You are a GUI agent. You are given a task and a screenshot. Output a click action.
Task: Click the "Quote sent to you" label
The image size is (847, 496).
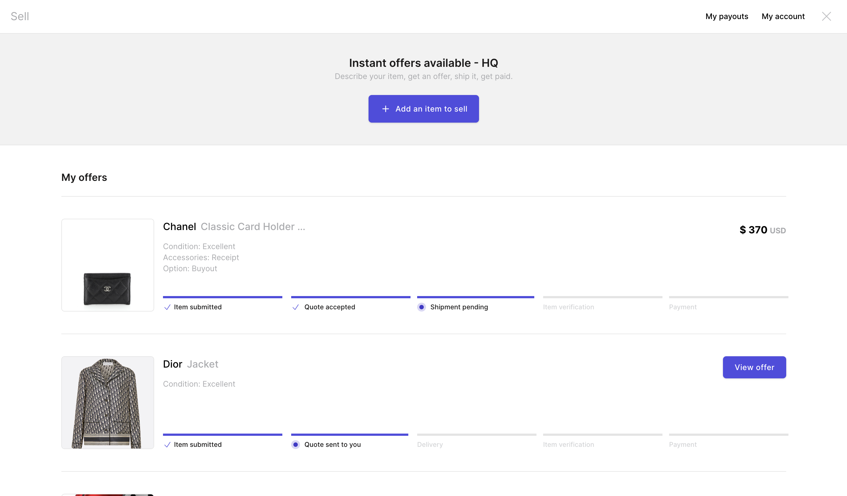332,445
